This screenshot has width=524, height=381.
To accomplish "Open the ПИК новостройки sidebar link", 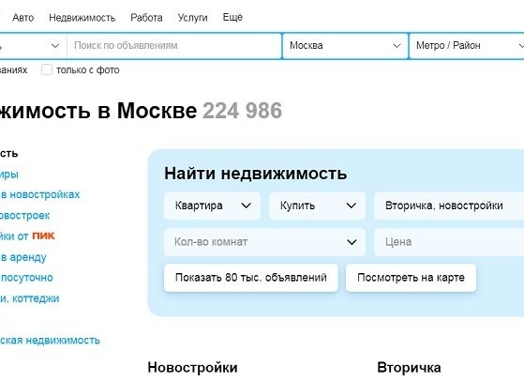I will point(27,236).
